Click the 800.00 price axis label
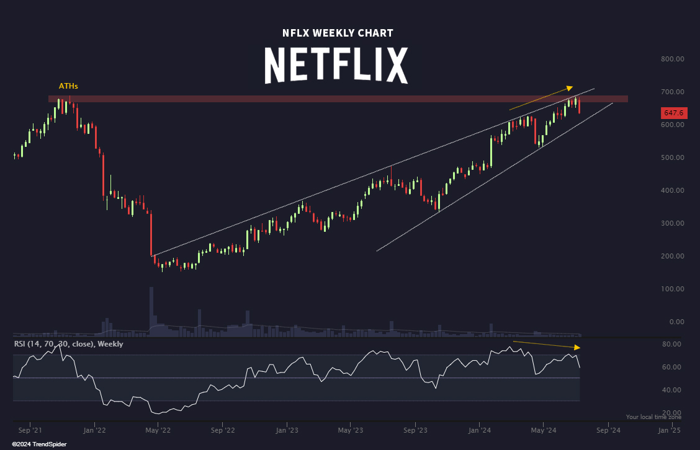 point(672,59)
